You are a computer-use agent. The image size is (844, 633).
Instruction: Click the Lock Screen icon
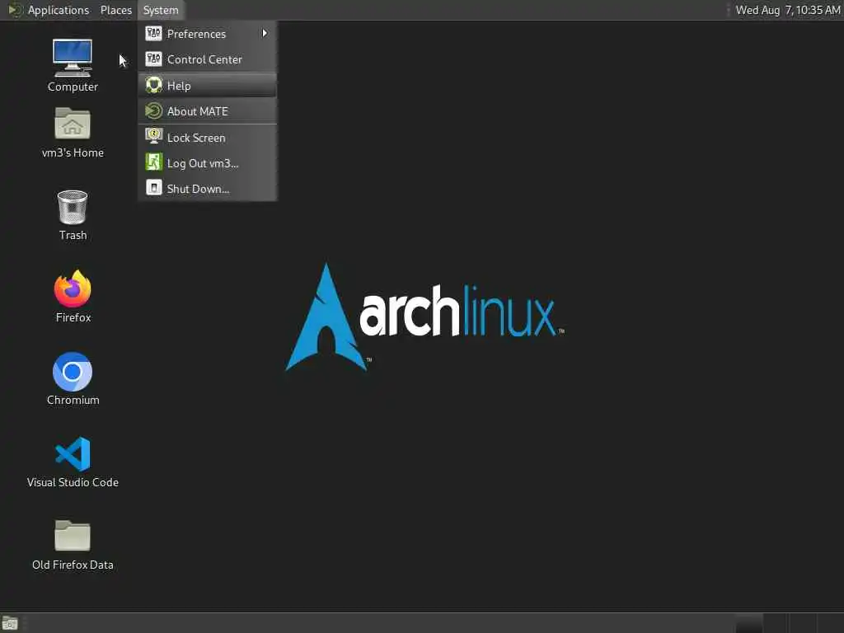pos(153,137)
